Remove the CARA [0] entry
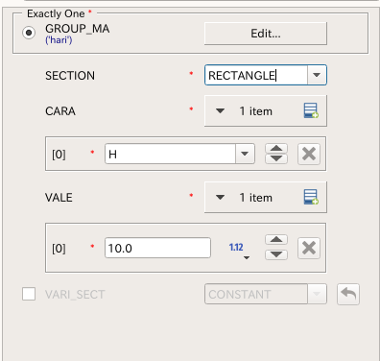380x361 pixels. (x=309, y=154)
